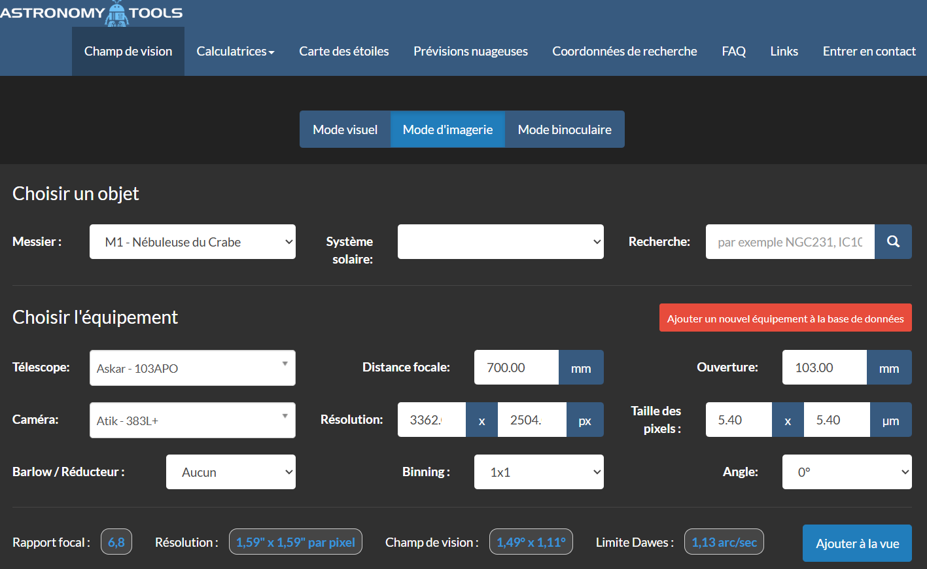Click the mm unit beside Distance focale
The image size is (927, 569).
pos(581,368)
